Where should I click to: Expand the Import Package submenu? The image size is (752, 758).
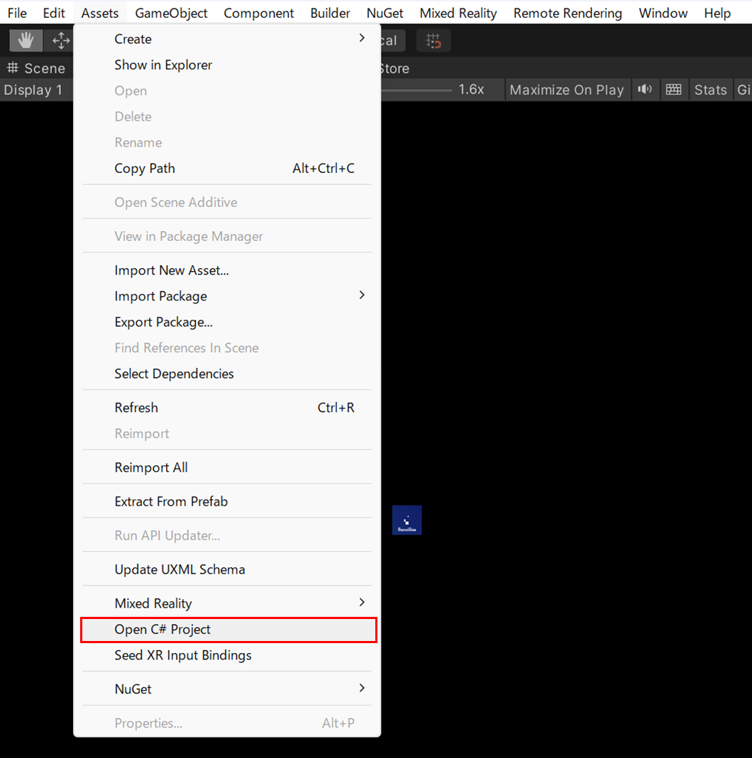227,296
